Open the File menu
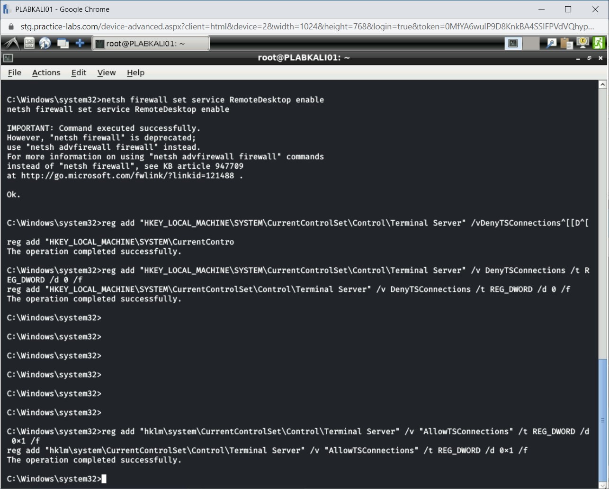Viewport: 609px width, 489px height. click(15, 72)
